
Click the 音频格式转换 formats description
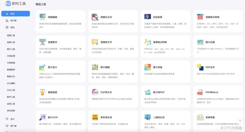click(x=165, y=51)
